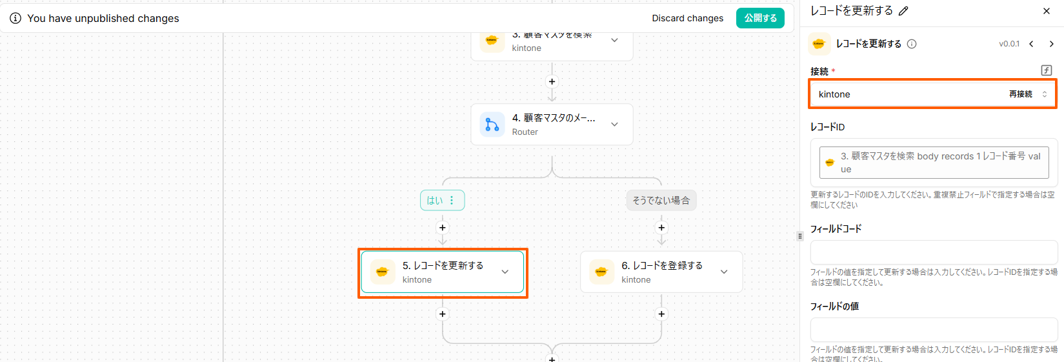Click Discard changes
This screenshot has width=1064, height=362.
687,18
